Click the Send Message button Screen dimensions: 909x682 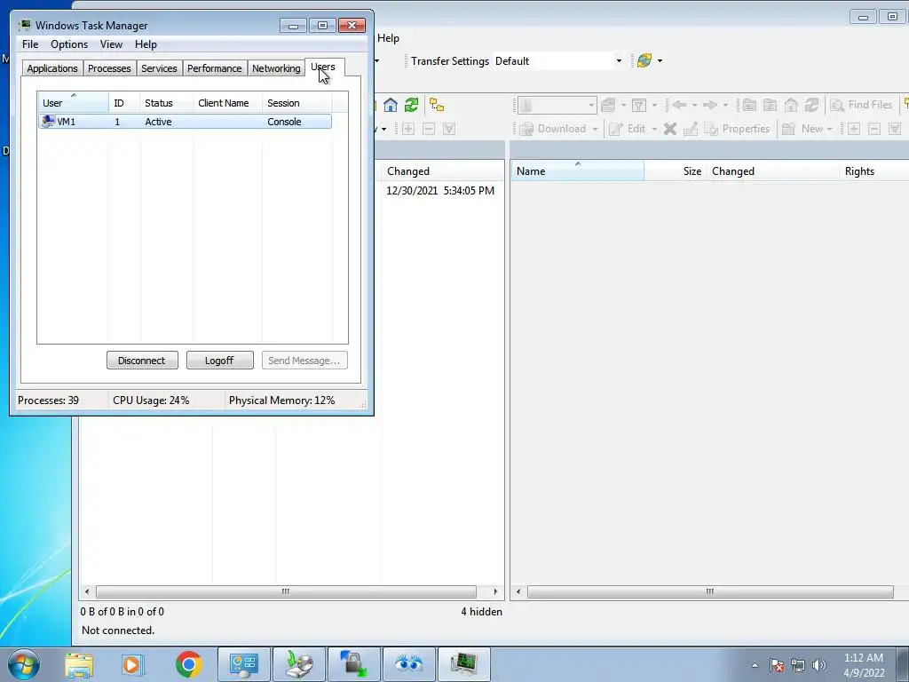(304, 361)
